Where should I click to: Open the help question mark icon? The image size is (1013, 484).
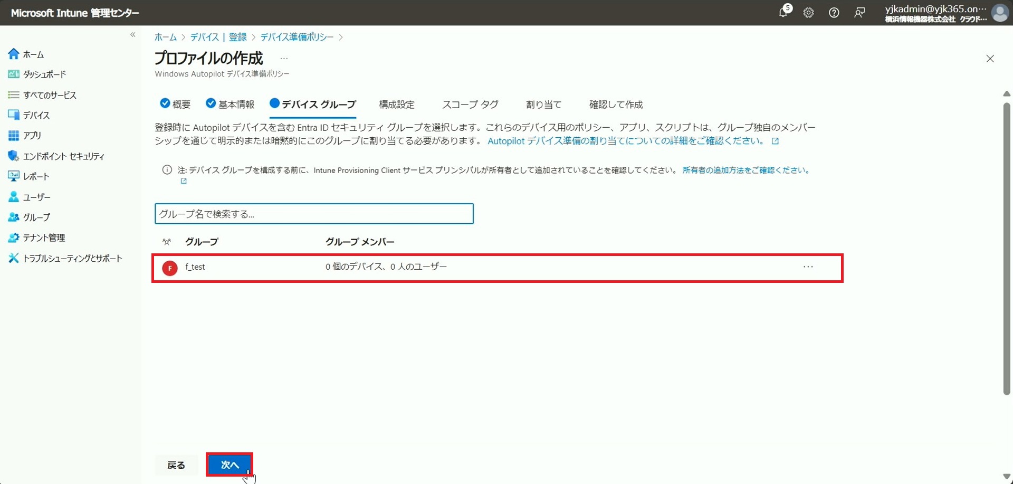click(x=834, y=13)
